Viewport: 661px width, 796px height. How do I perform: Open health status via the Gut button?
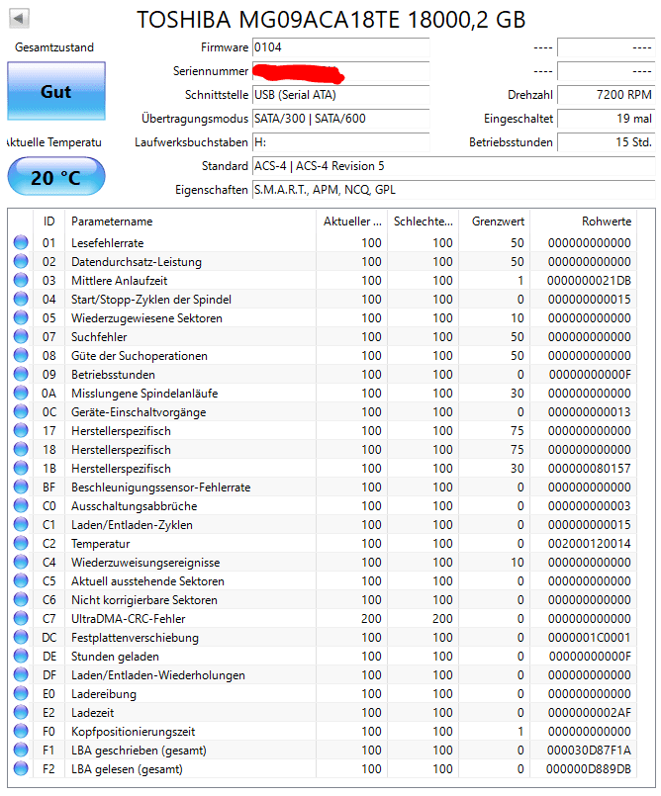click(x=56, y=91)
